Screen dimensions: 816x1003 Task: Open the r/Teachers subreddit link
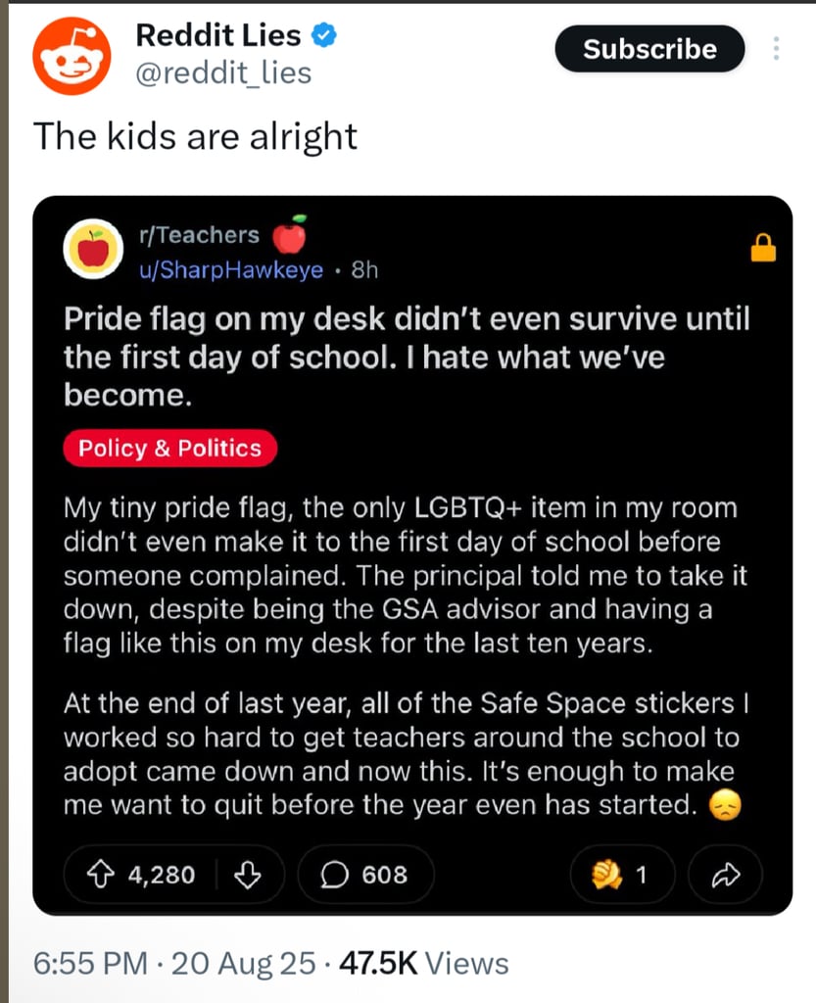200,235
